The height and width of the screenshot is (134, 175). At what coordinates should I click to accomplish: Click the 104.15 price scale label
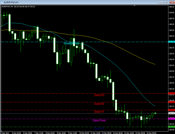172,36
